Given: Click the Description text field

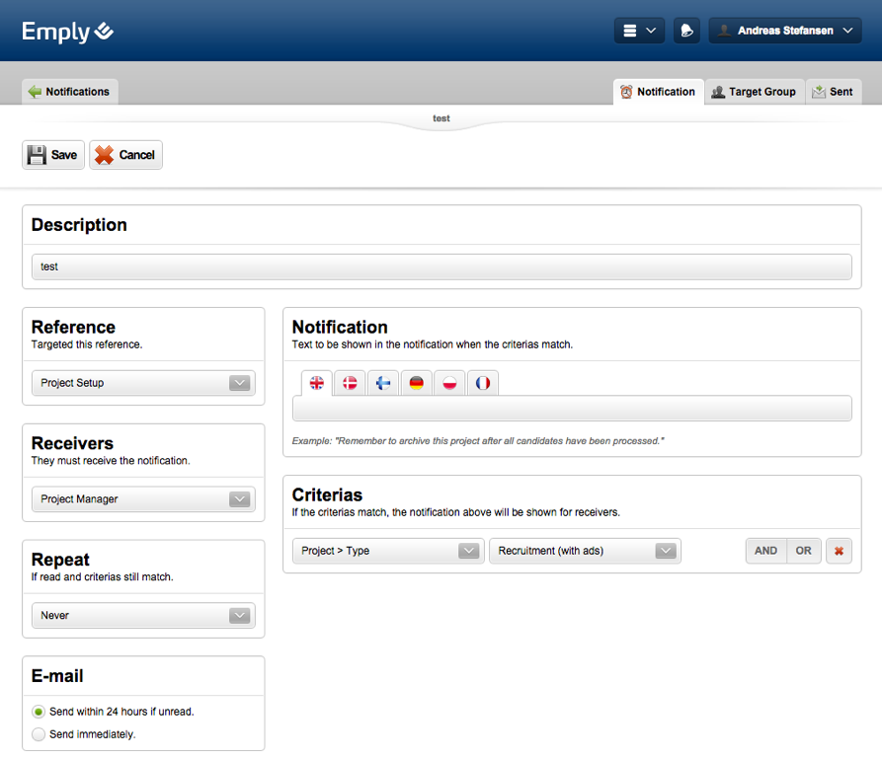Looking at the screenshot, I should click(441, 266).
